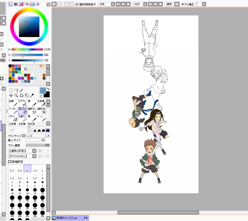This screenshot has height=221, width=248.
Task: Select the rectangular selection tool
Action: [x=11, y=90]
